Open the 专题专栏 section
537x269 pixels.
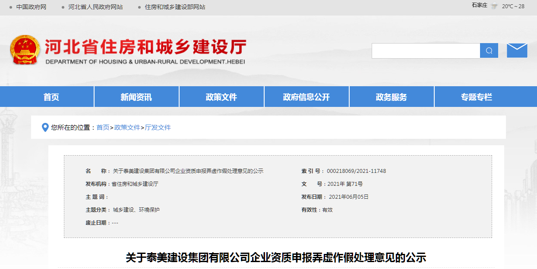pyautogui.click(x=476, y=97)
